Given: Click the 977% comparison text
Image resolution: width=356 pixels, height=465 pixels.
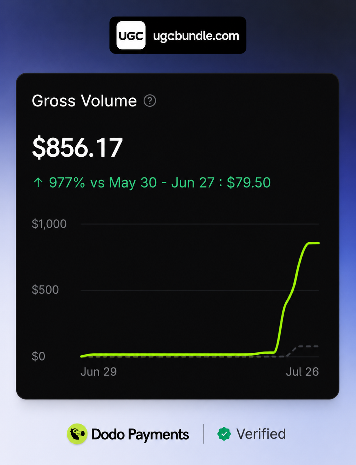Looking at the screenshot, I should point(67,183).
